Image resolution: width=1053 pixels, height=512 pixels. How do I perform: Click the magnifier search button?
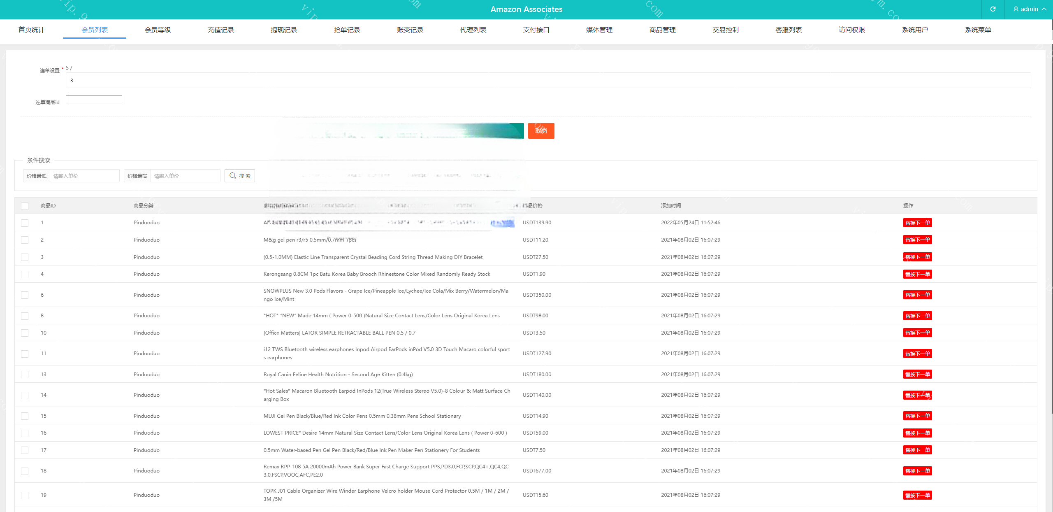[x=240, y=176]
